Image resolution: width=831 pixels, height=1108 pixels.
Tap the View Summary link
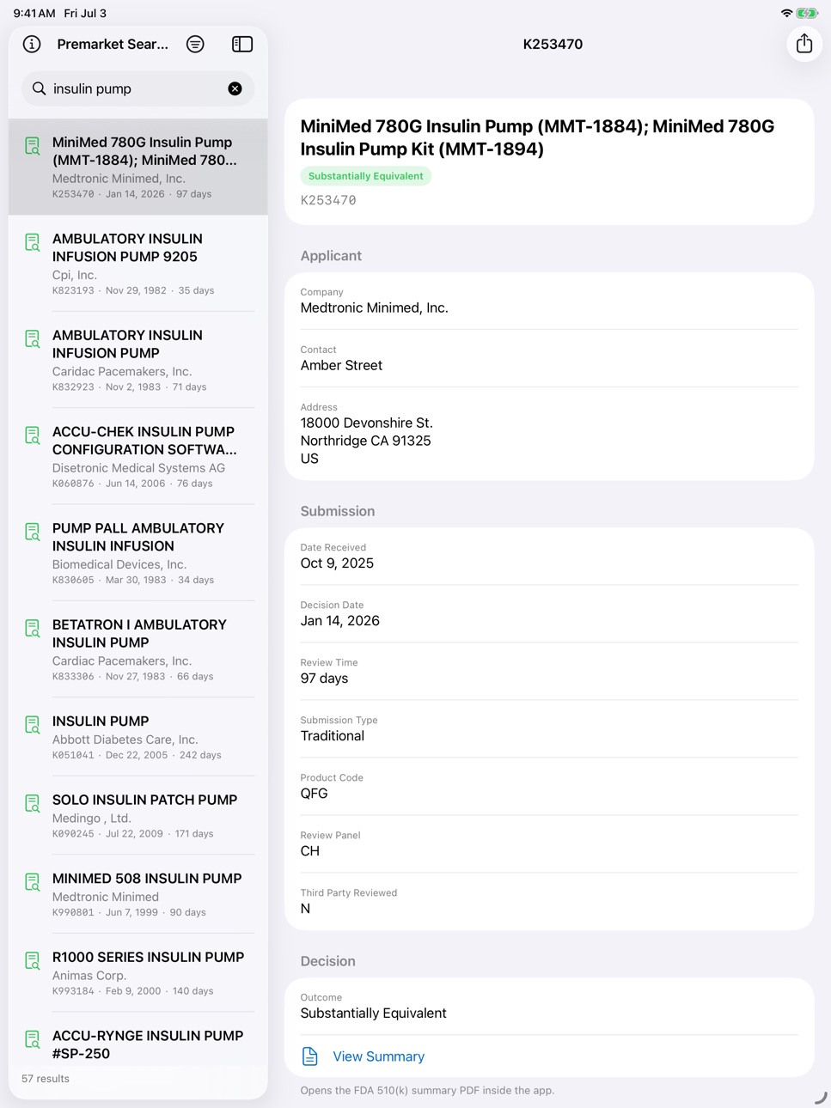tap(378, 1056)
